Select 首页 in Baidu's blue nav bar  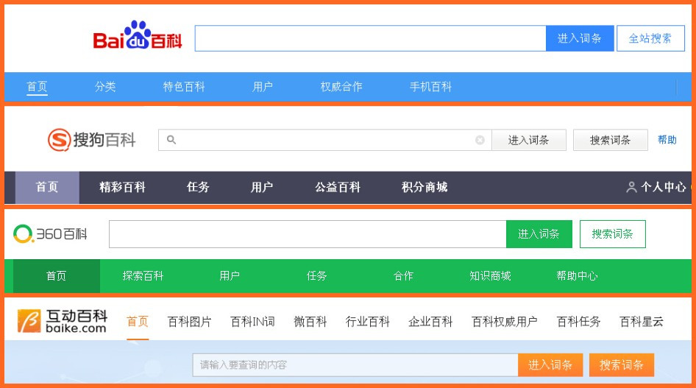point(37,87)
